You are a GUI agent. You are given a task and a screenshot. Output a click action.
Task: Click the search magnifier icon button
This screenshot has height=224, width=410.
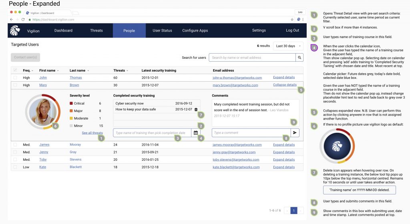coord(299,58)
